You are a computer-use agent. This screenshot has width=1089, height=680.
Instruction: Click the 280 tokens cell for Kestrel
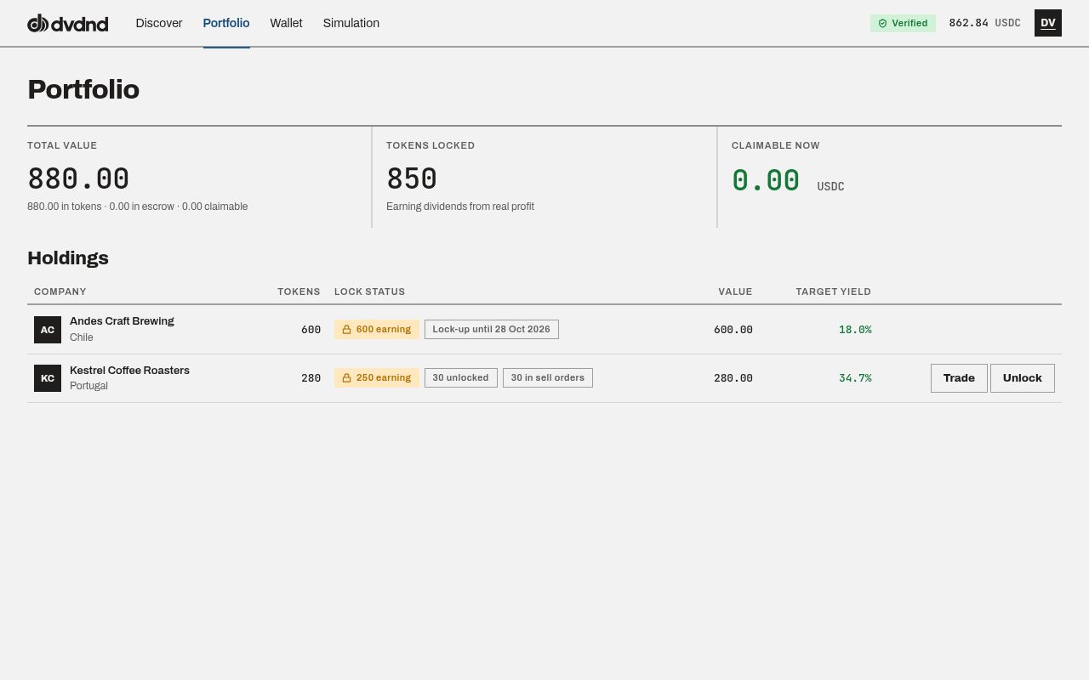click(311, 378)
